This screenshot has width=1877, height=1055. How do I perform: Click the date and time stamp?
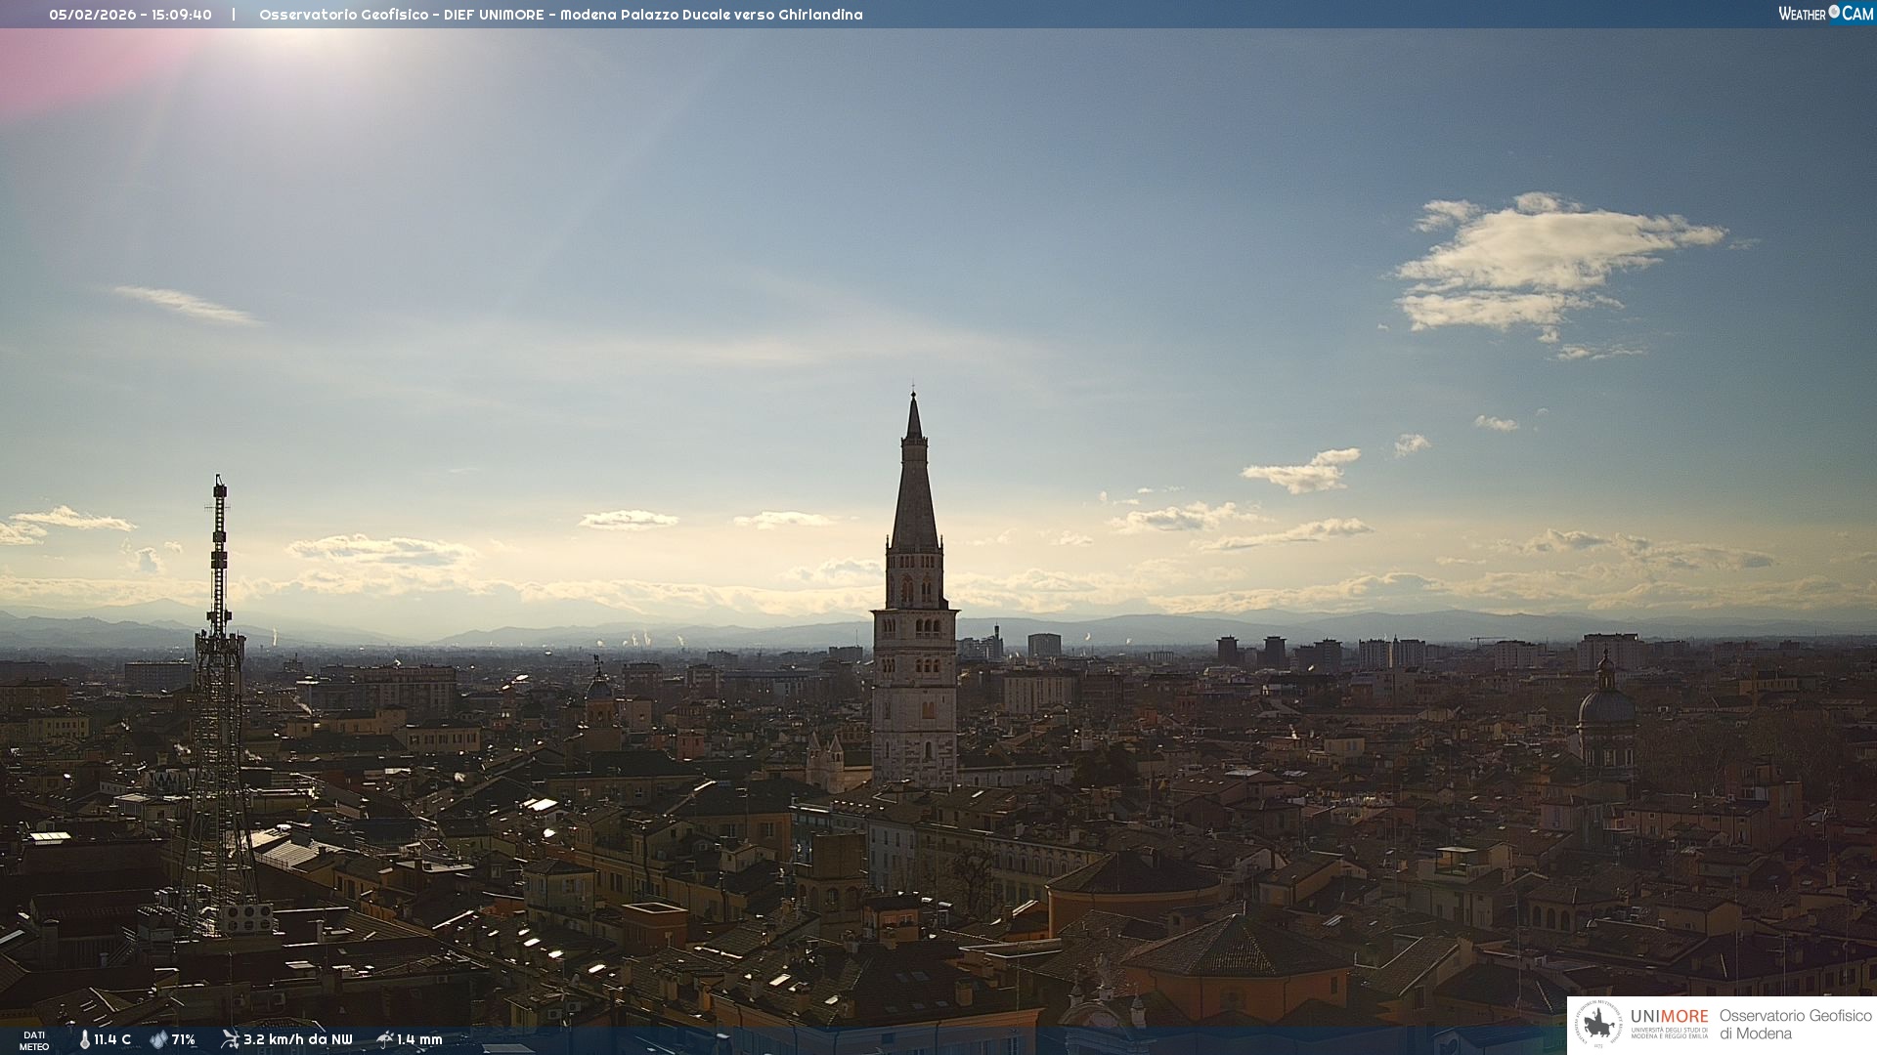(130, 15)
